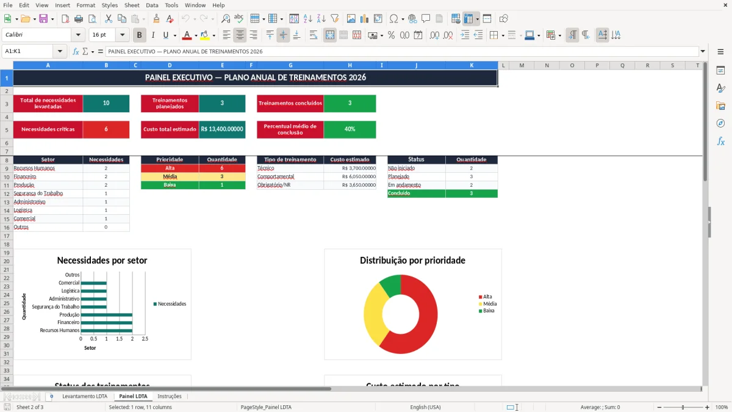Insert Special Character omega icon
This screenshot has height=412, width=732.
pyautogui.click(x=393, y=19)
